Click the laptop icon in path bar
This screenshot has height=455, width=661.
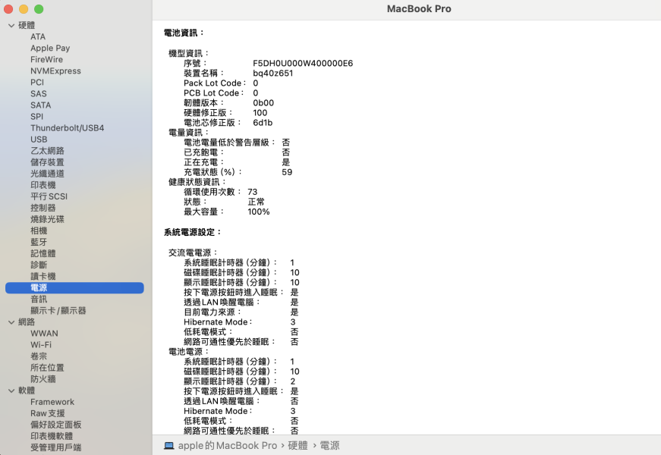(x=169, y=446)
